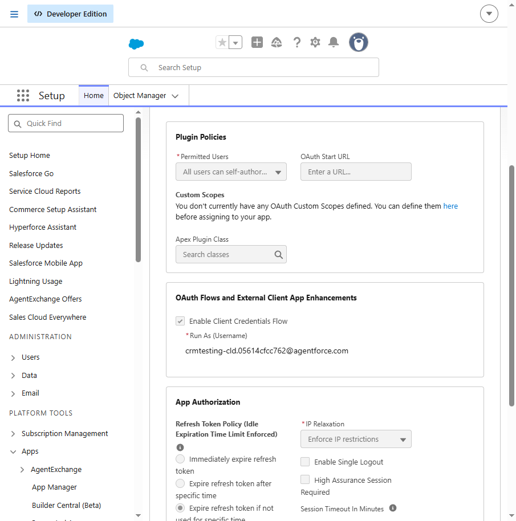This screenshot has width=516, height=521.
Task: Click the Quick Find input
Action: tap(66, 123)
